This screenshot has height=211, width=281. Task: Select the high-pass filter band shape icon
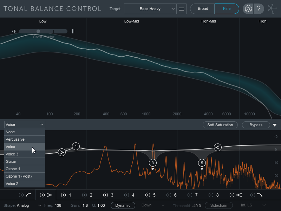(28, 195)
